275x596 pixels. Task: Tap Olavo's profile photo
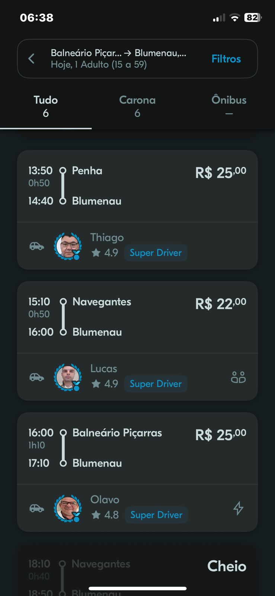click(x=68, y=508)
